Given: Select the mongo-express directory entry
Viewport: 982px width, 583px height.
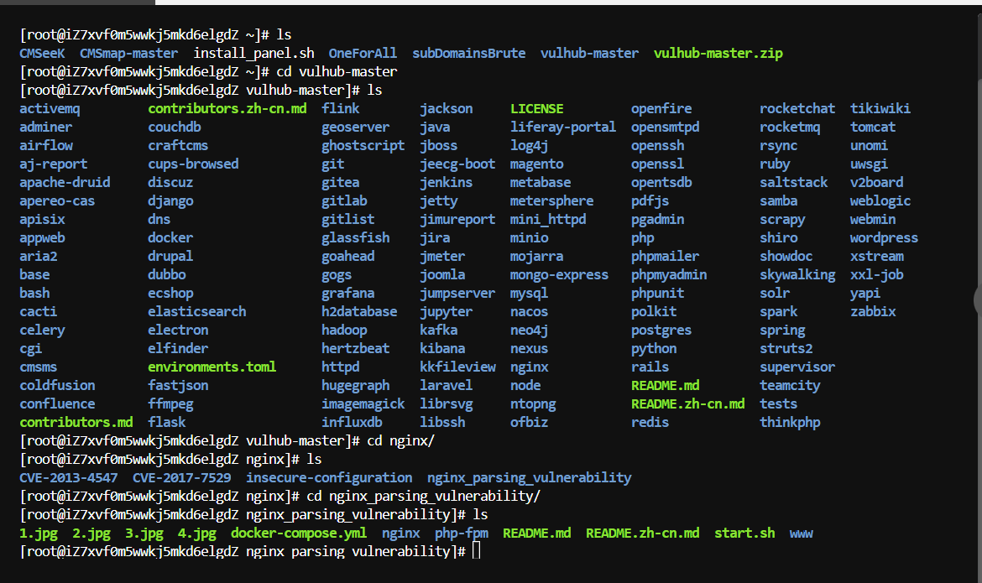Looking at the screenshot, I should coord(559,275).
